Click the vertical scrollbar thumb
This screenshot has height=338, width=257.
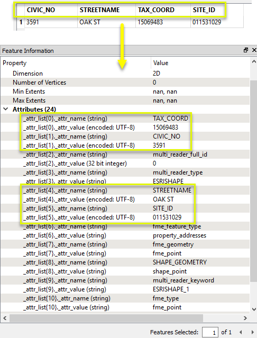point(254,181)
